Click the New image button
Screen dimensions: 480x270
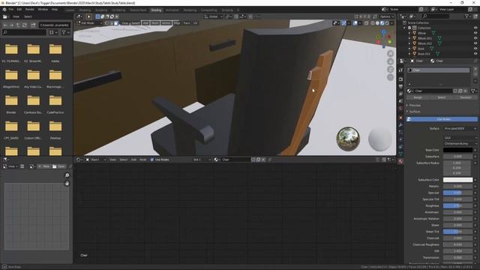point(43,166)
